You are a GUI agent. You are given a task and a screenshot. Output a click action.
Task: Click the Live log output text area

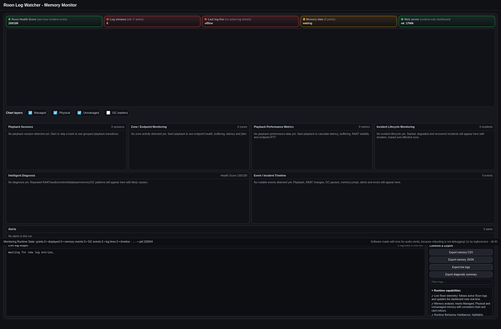(x=216, y=283)
